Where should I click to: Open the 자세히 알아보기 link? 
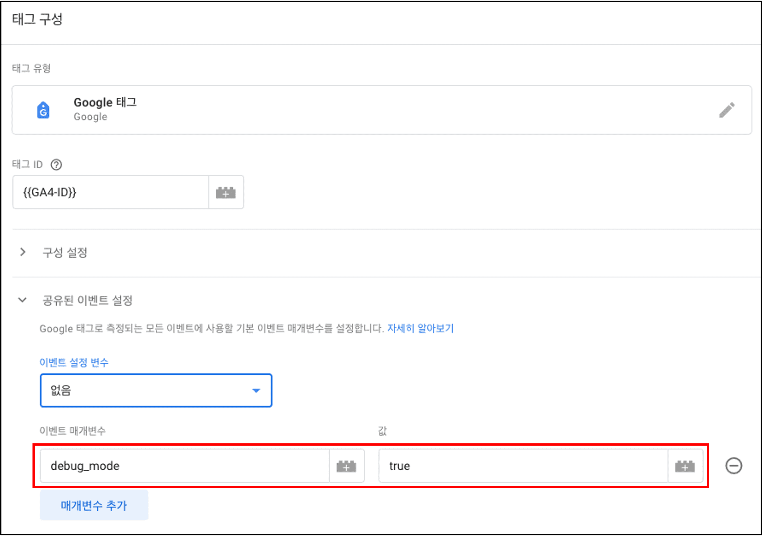click(420, 329)
